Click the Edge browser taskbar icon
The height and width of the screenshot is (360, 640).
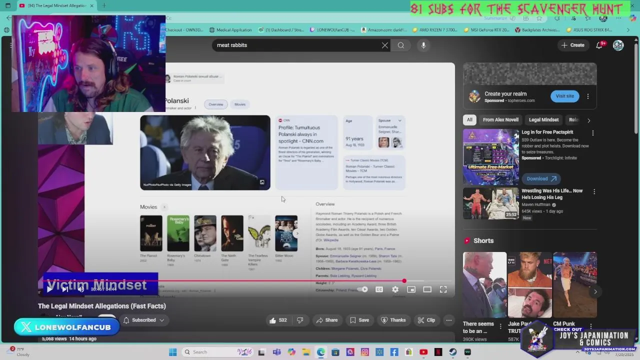[x=320, y=352]
